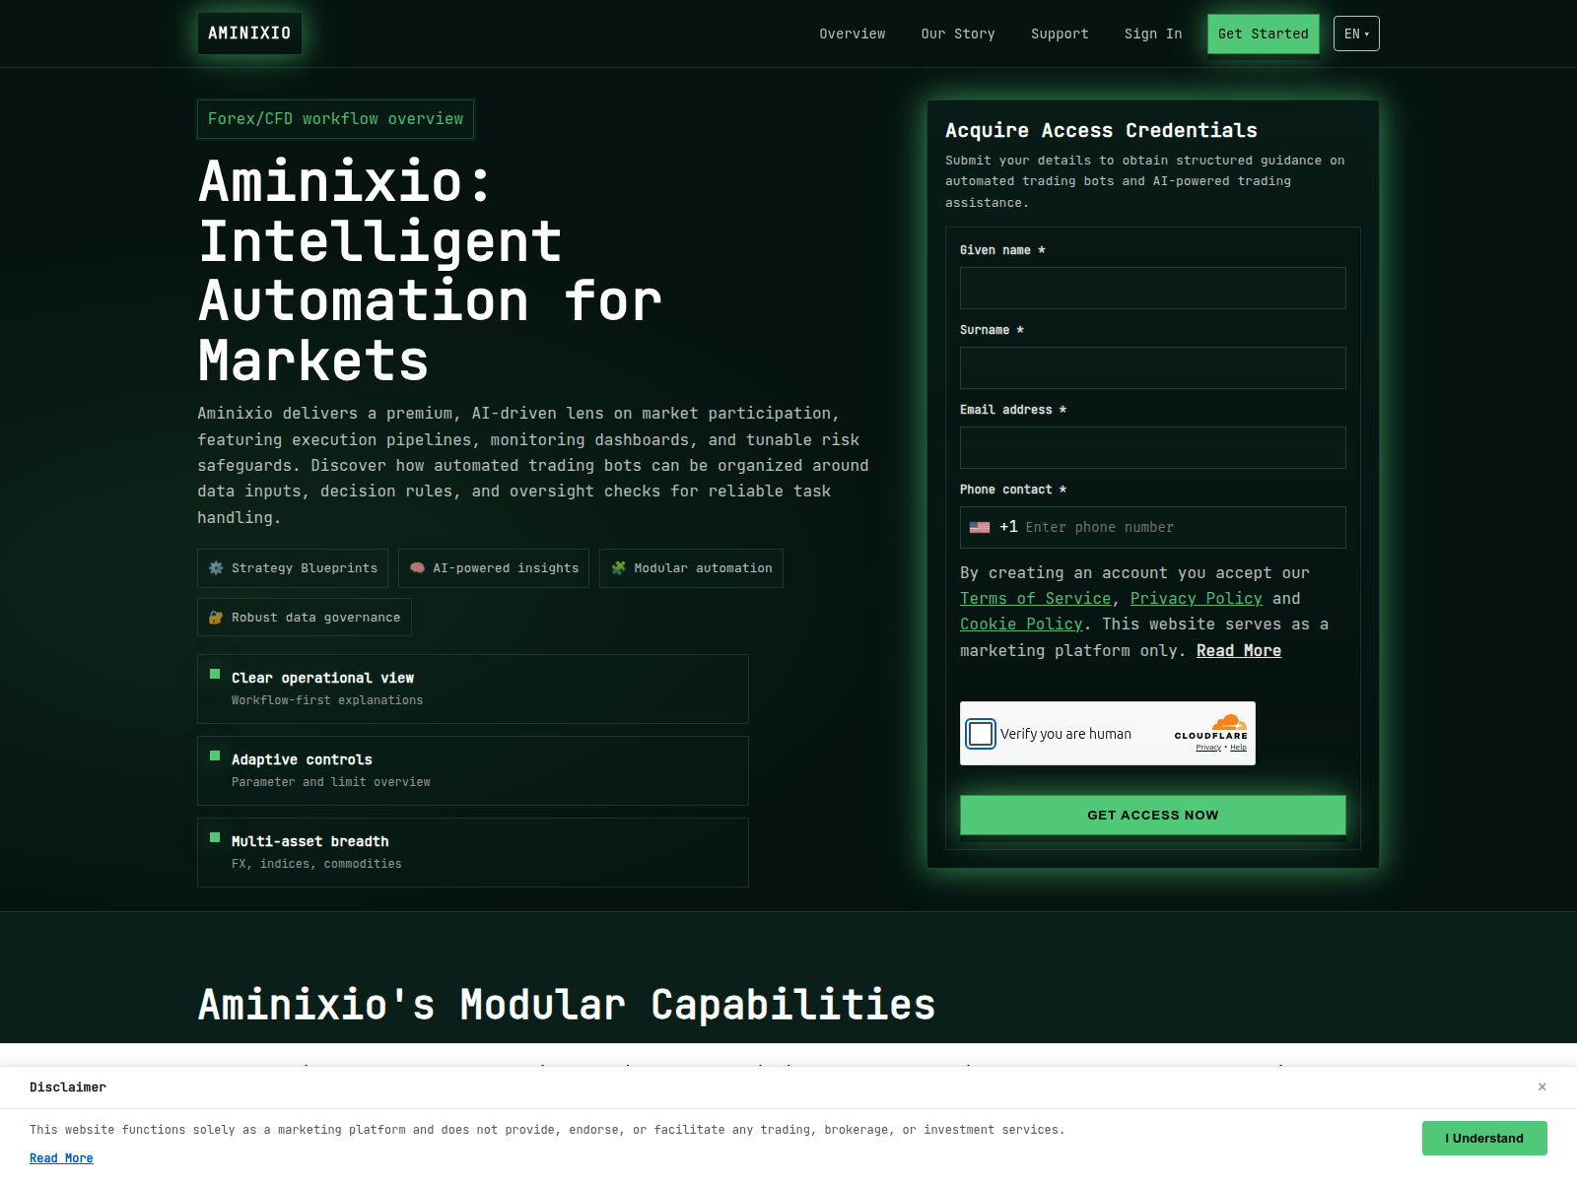Select the Multi-asset breadth card

coord(473,852)
